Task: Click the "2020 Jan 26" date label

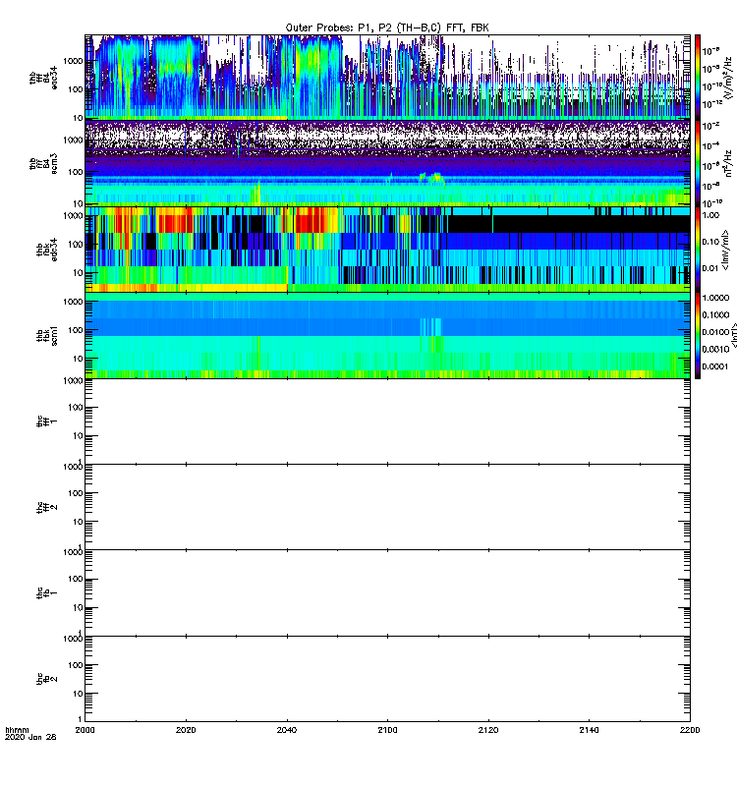Action: pos(30,737)
